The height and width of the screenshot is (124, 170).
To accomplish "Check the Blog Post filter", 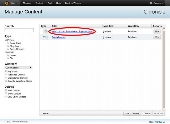I will (8, 46).
